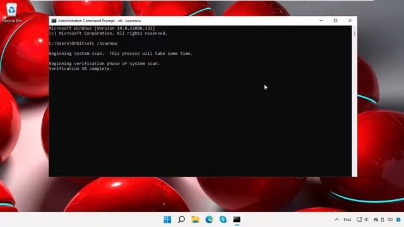This screenshot has width=404, height=227.
Task: Open taskbar Search
Action: point(181,219)
